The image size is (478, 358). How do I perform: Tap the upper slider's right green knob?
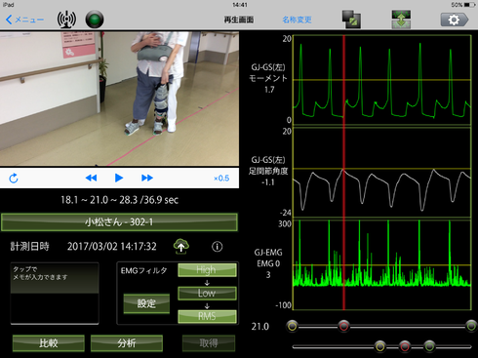tap(471, 326)
